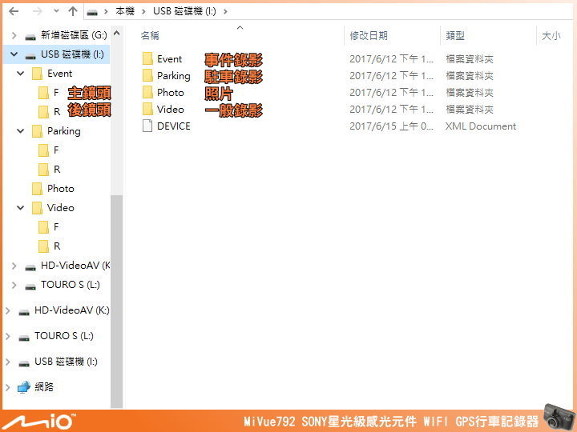
Task: Open the Video folder in file list
Action: point(170,110)
